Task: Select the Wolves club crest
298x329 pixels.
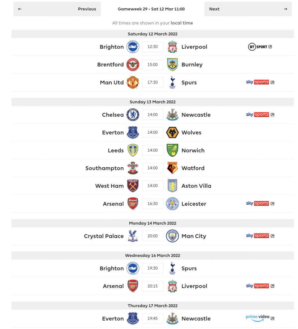Action: tap(172, 132)
